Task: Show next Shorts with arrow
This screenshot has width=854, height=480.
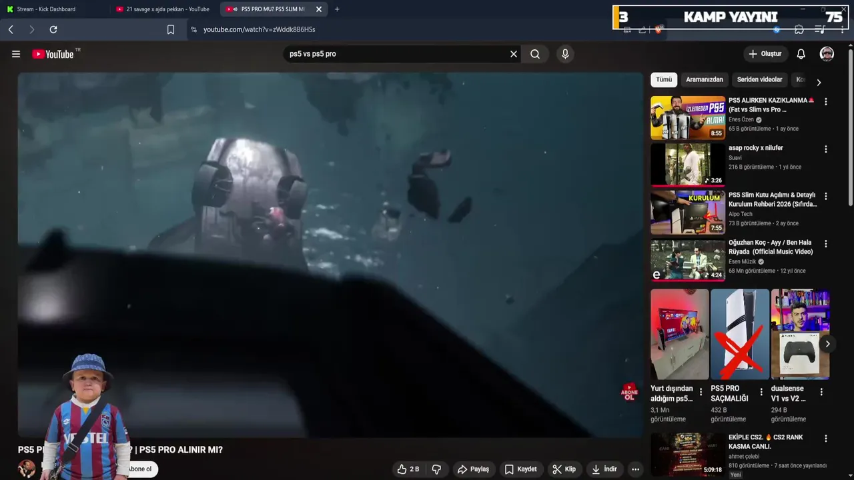Action: [x=827, y=344]
